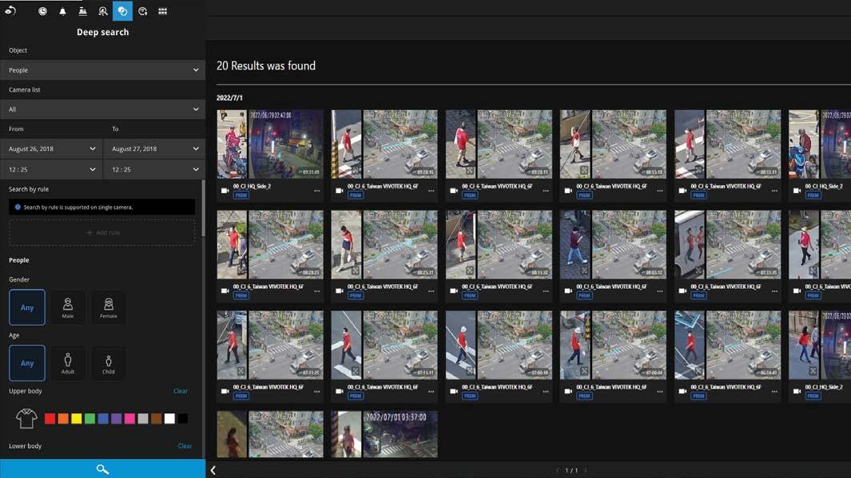This screenshot has width=851, height=478.
Task: Select the Adult age option
Action: pyautogui.click(x=68, y=363)
